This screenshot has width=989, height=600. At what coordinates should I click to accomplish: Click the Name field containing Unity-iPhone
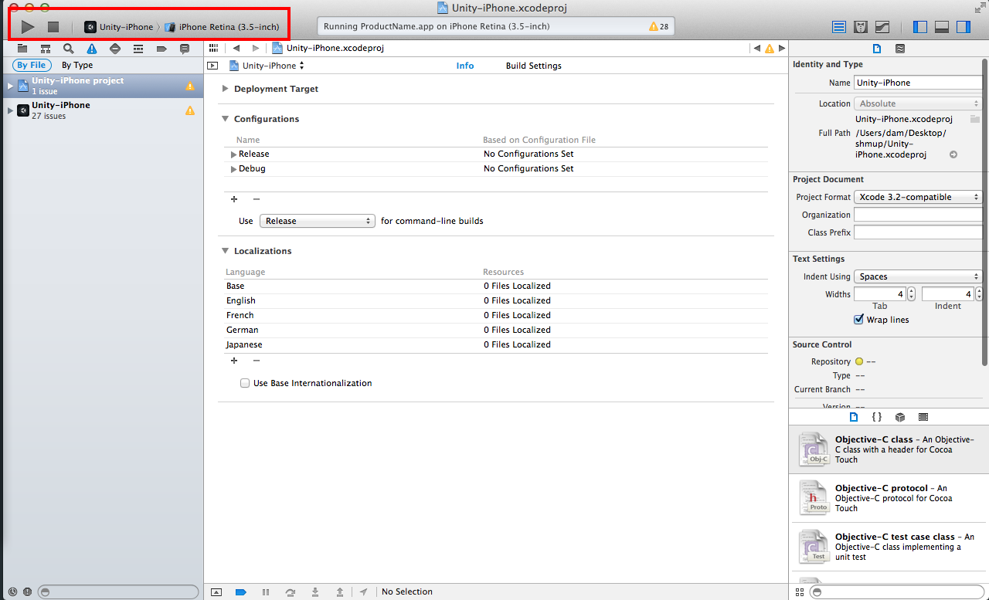[918, 83]
